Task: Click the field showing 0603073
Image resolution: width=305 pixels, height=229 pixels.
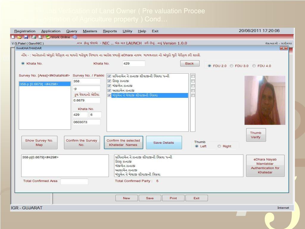Action: tap(87, 122)
